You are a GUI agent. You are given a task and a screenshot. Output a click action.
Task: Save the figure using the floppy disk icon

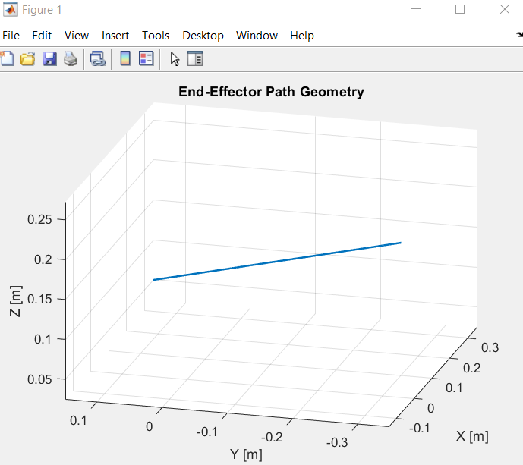pyautogui.click(x=49, y=59)
